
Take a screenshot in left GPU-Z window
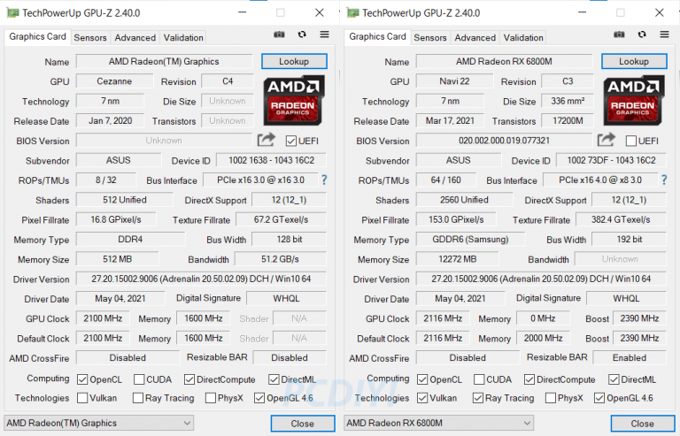(279, 34)
